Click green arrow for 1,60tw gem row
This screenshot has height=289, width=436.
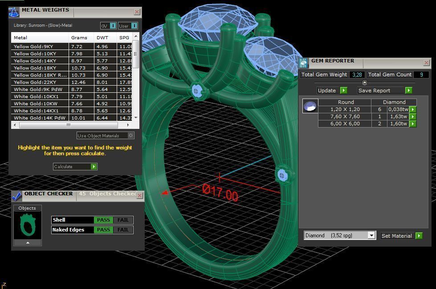(413, 124)
